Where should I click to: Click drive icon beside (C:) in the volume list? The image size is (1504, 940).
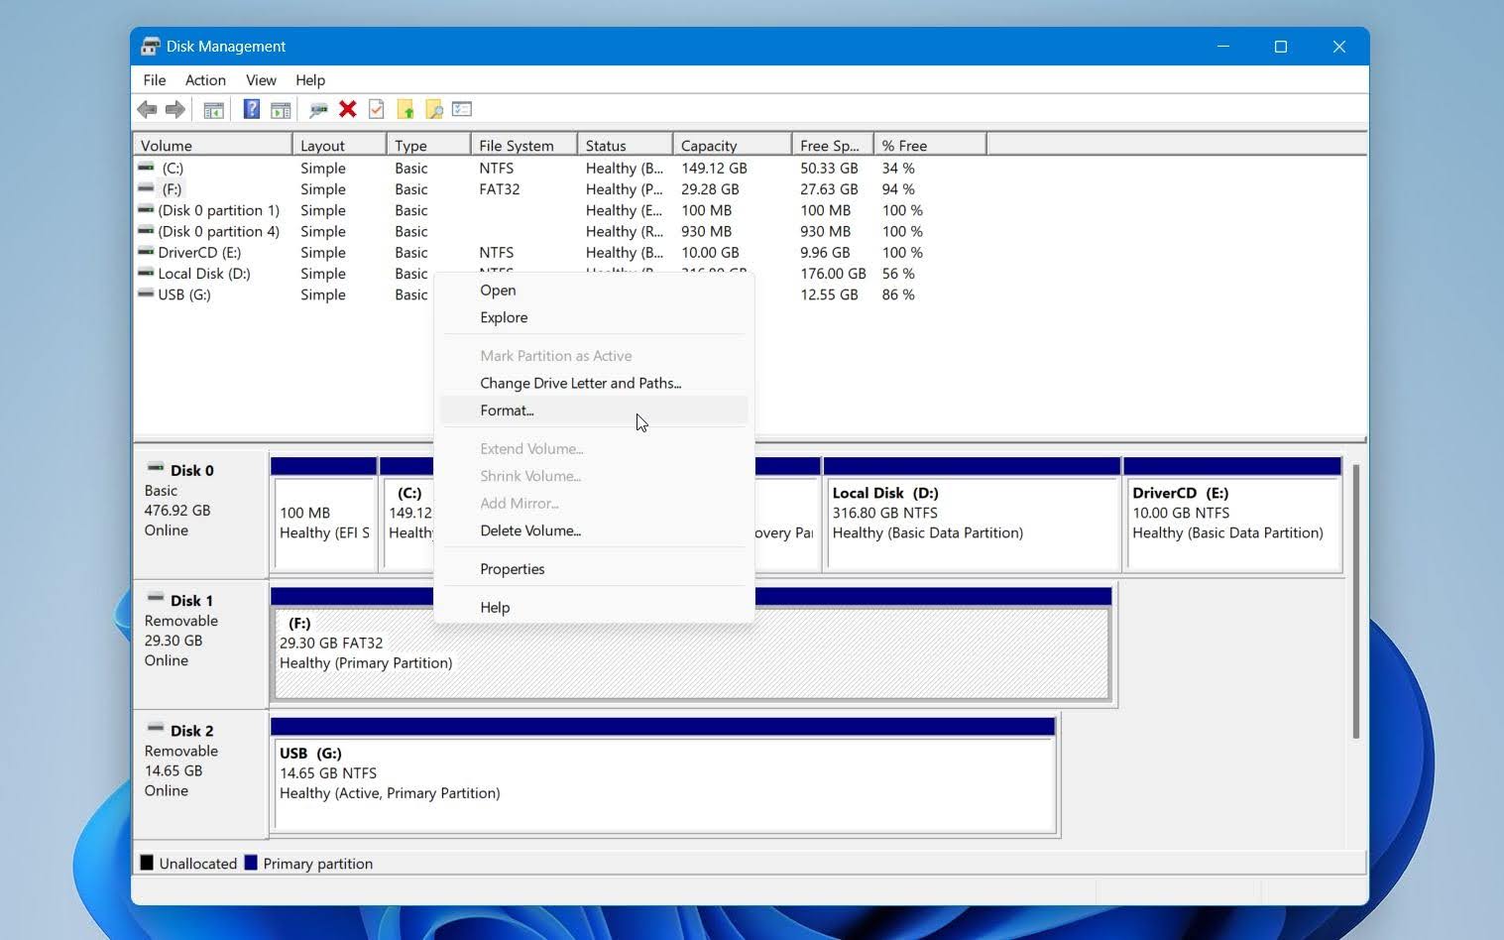pyautogui.click(x=146, y=168)
